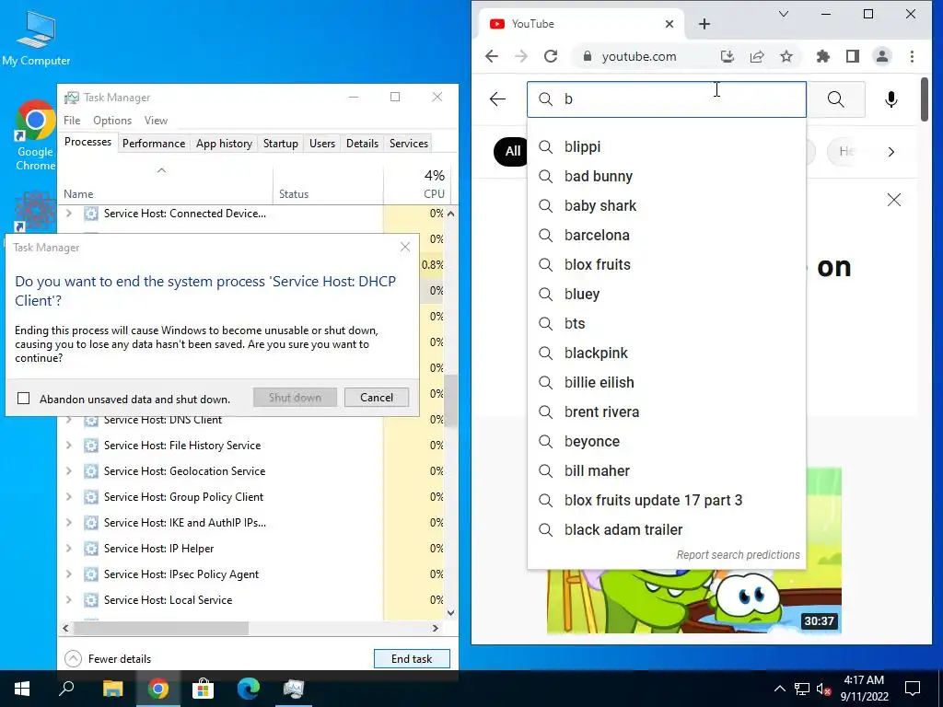Viewport: 943px width, 707px height.
Task: Click in the YouTube search input field
Action: (667, 99)
